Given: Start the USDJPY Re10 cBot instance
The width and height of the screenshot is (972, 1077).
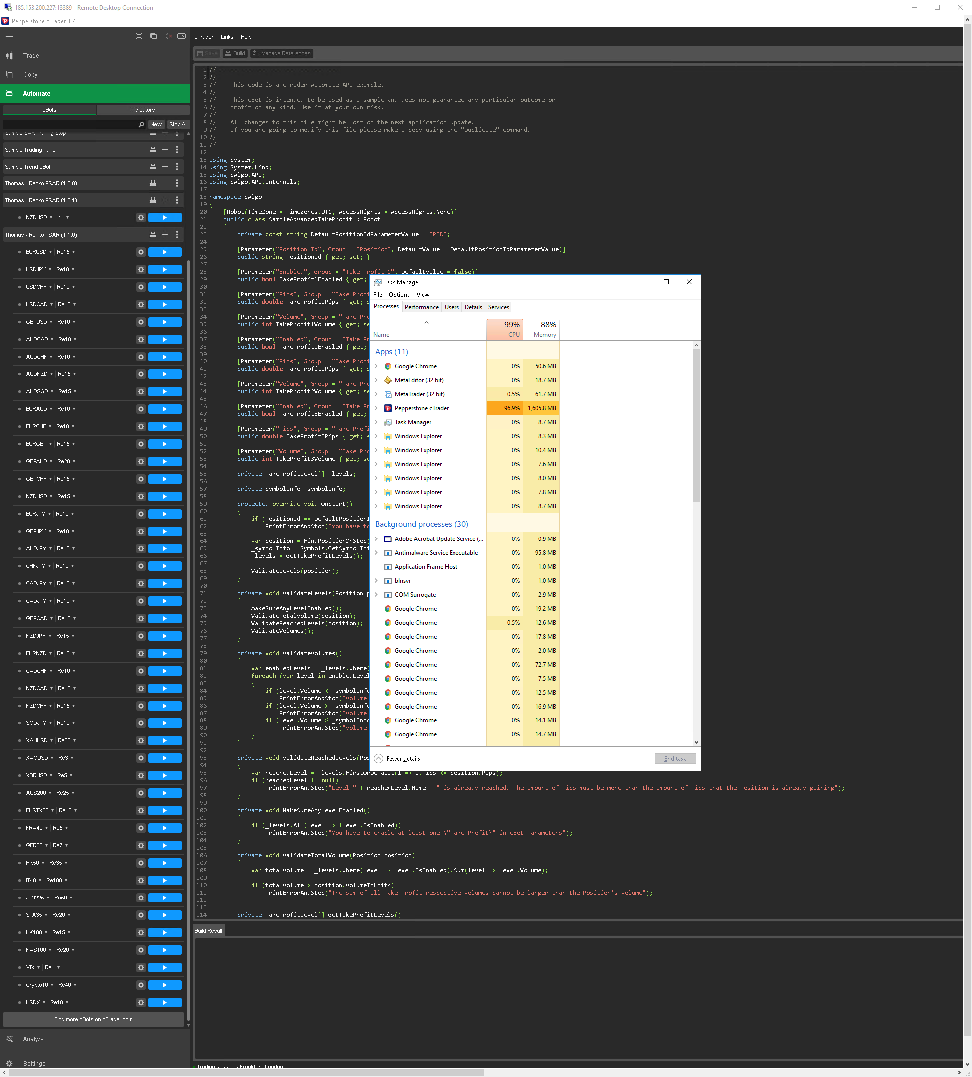Looking at the screenshot, I should 165,270.
